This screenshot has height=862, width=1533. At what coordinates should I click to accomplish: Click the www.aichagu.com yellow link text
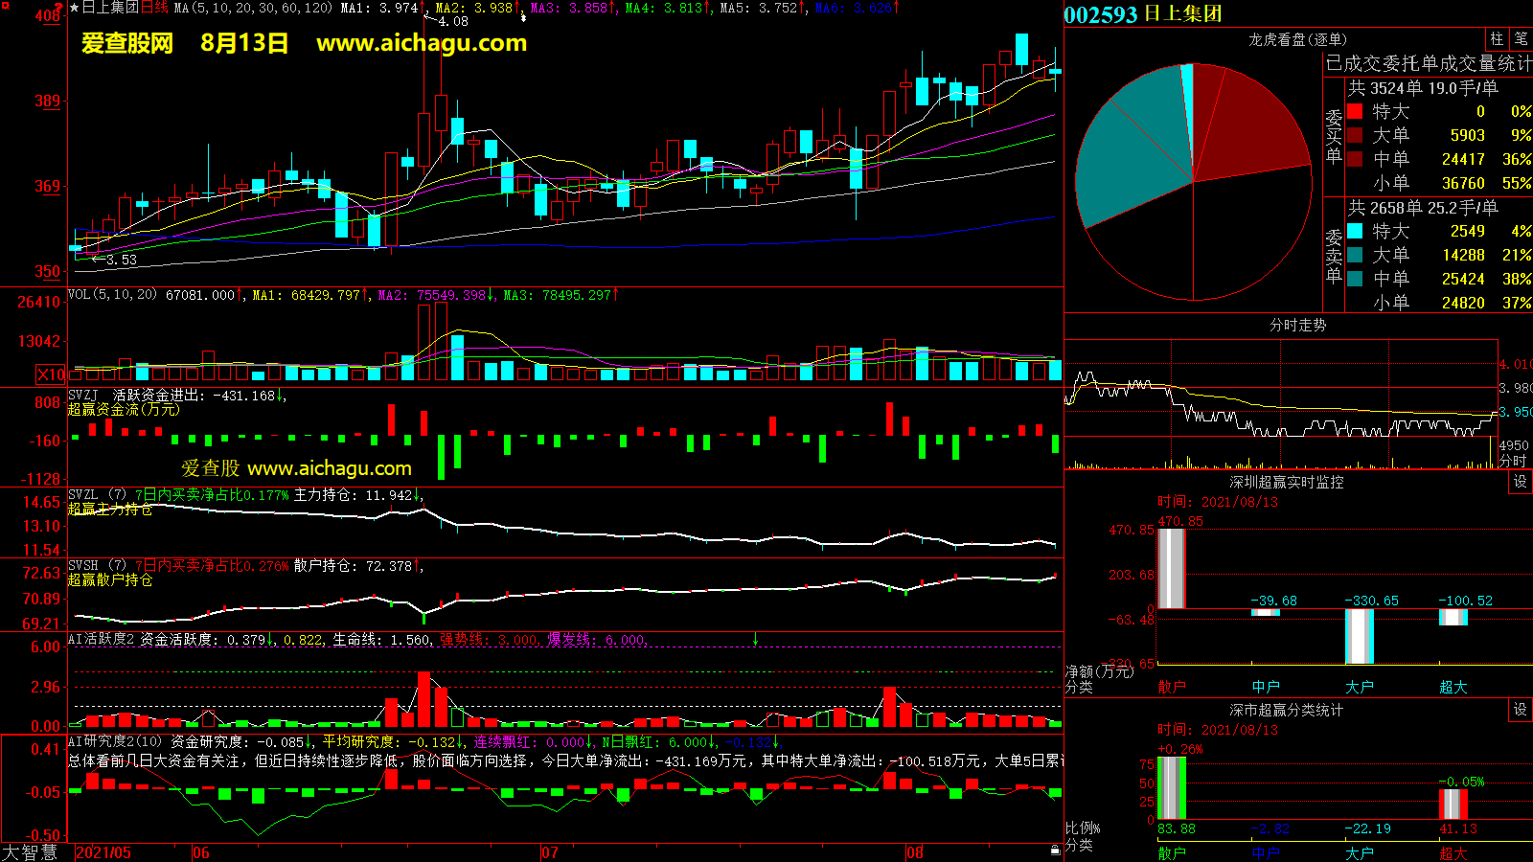click(422, 43)
